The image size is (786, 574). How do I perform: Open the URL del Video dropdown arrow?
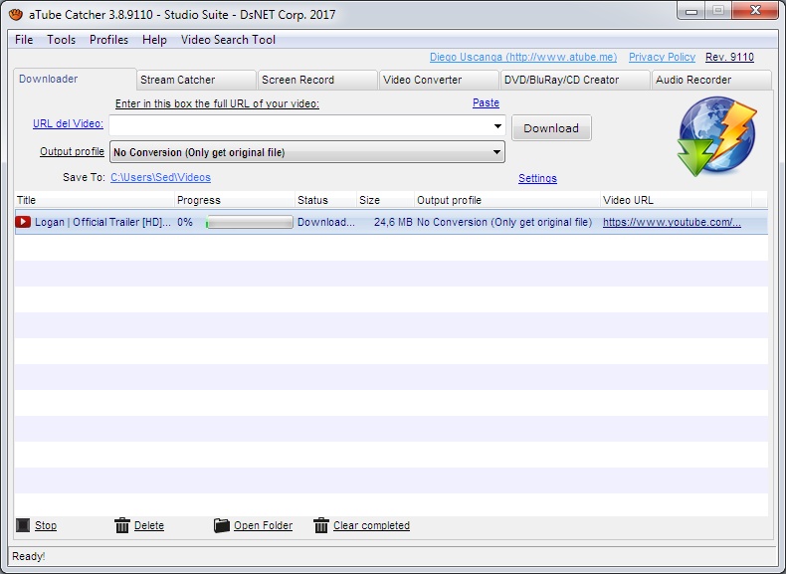point(497,125)
